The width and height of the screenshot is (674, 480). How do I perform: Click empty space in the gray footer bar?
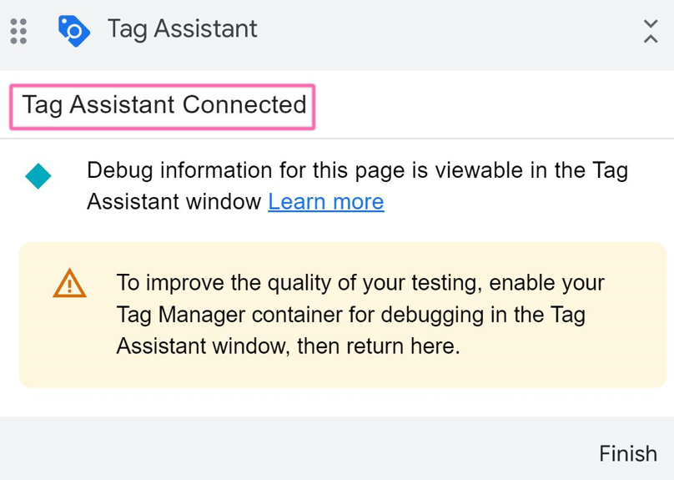click(x=292, y=451)
